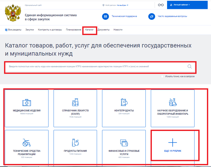
Task: Click the frequently asked questions round icon
Action: [152, 16]
